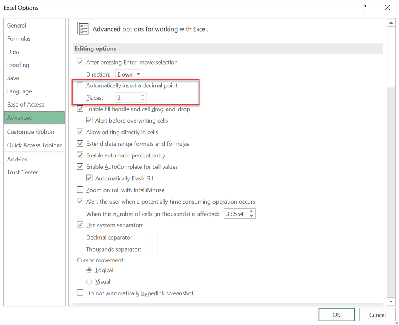Click the vertical scrollbar thumb
This screenshot has width=399, height=325.
pos(391,57)
